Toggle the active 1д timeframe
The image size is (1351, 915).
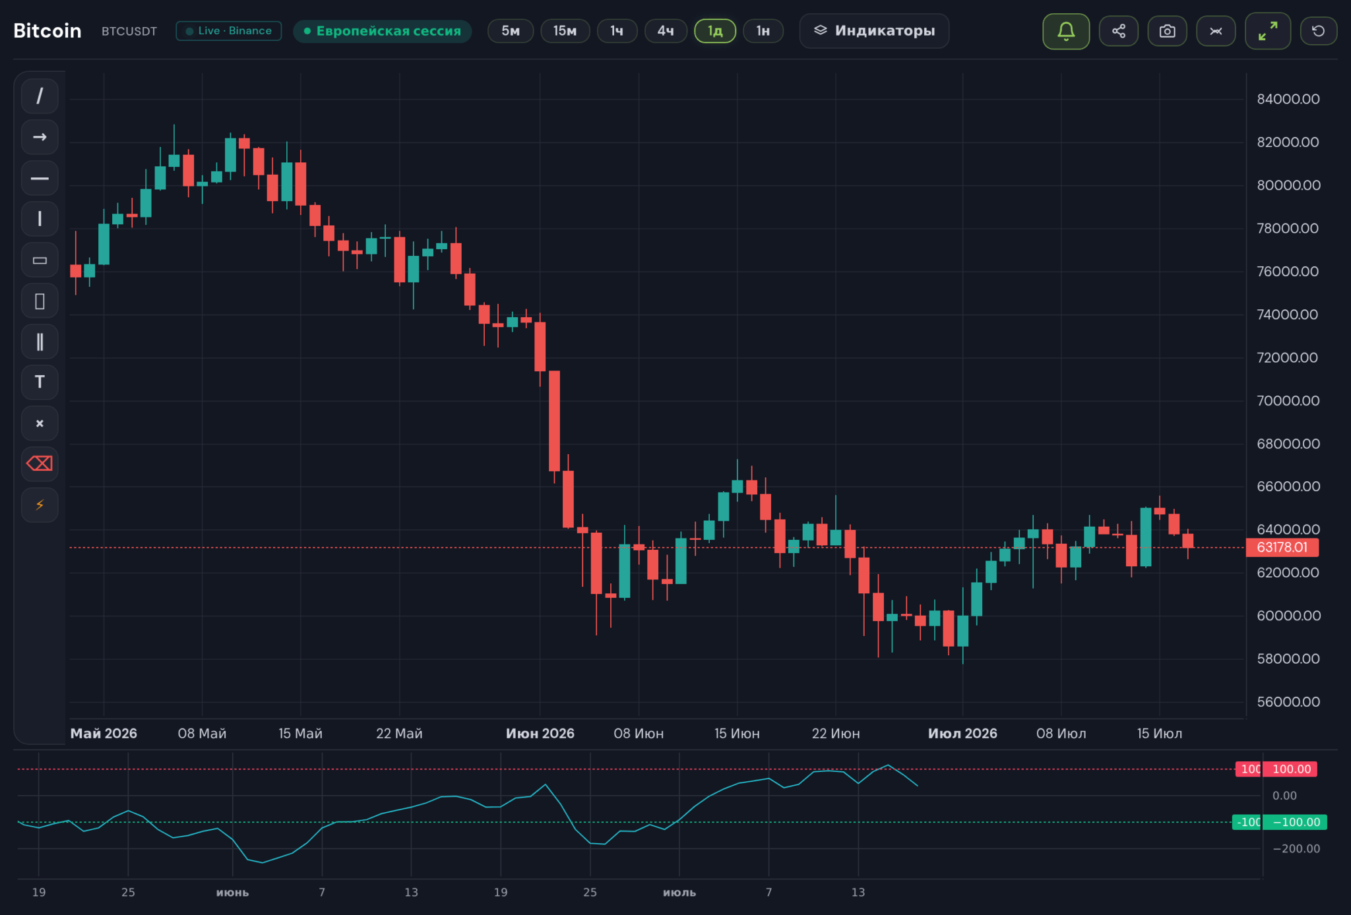(x=715, y=31)
